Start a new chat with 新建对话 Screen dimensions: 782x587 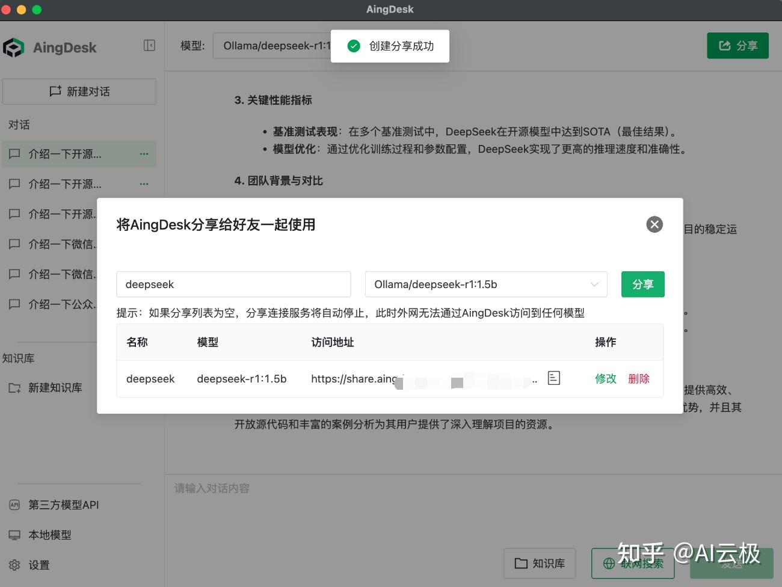pos(79,91)
